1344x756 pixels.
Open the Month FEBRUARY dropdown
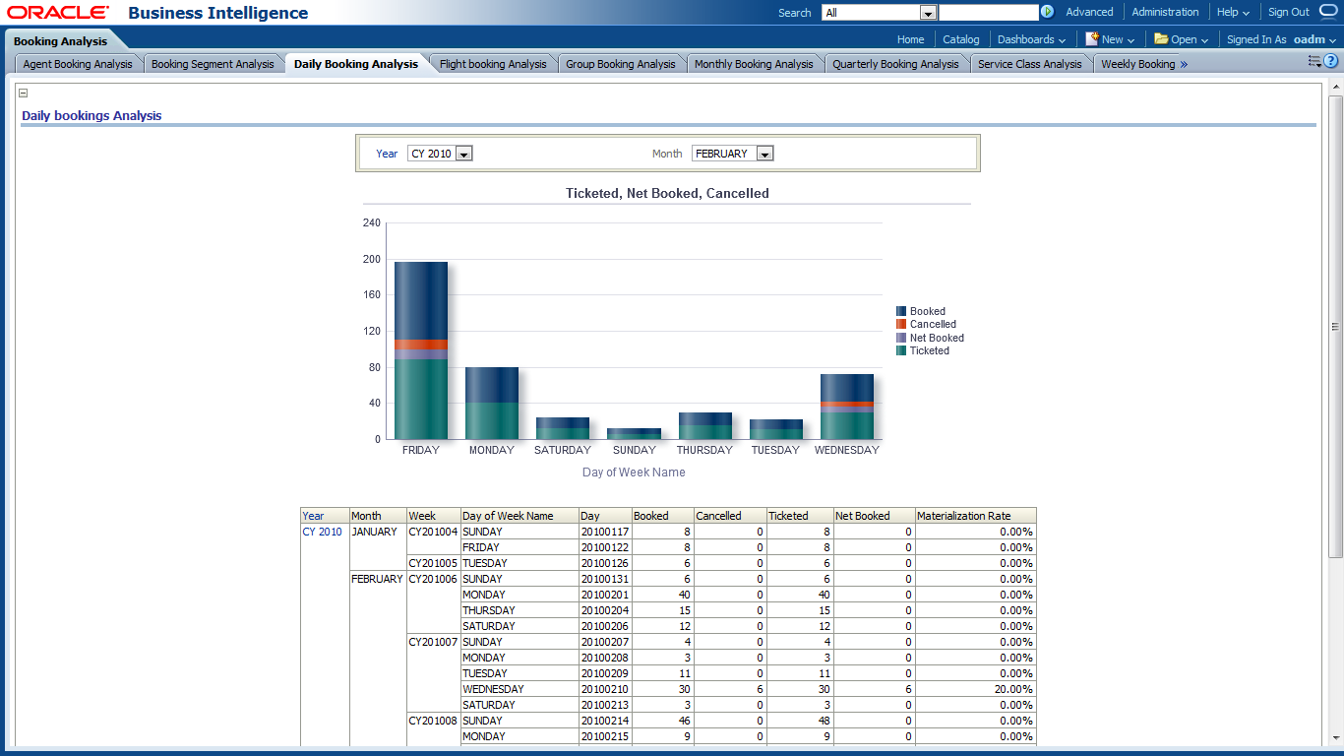click(x=764, y=154)
